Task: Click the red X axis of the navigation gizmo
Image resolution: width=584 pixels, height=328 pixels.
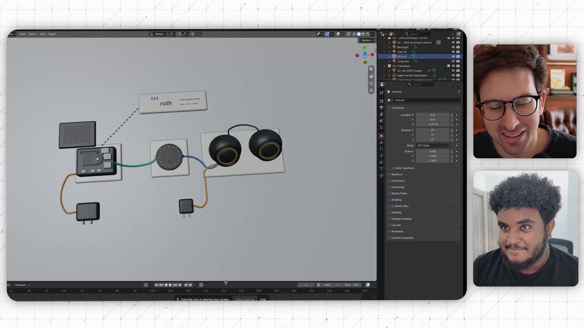Action: coord(372,54)
